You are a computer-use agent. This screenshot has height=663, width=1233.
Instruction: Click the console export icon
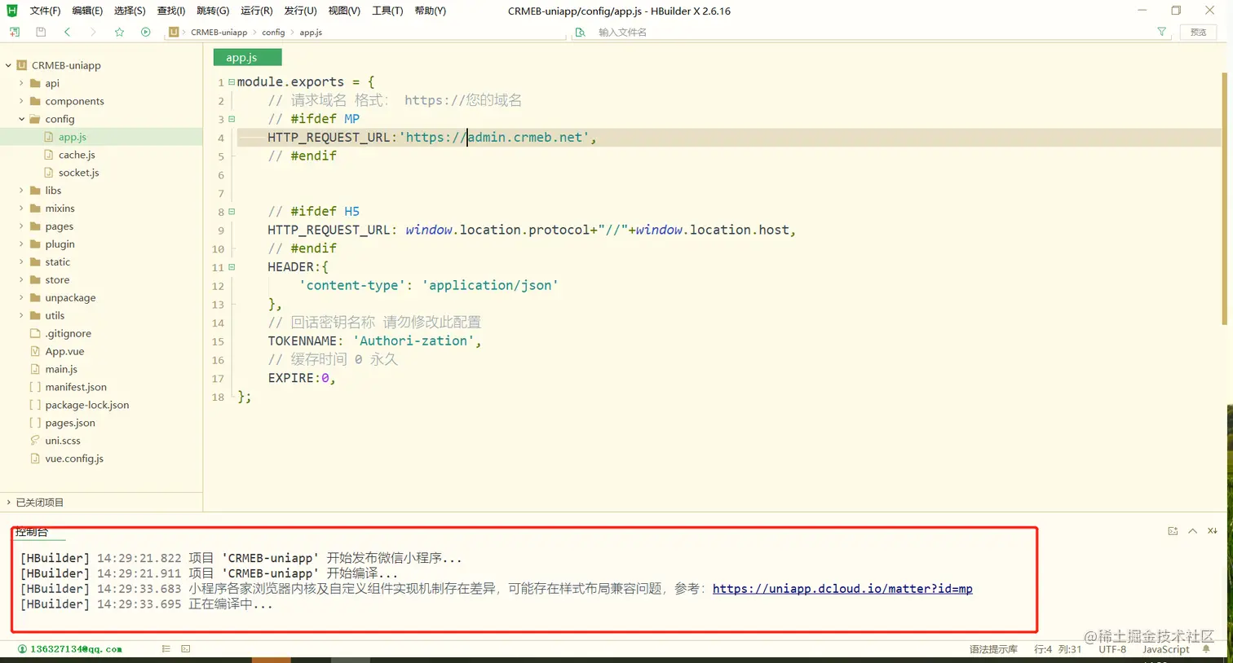pos(1173,531)
